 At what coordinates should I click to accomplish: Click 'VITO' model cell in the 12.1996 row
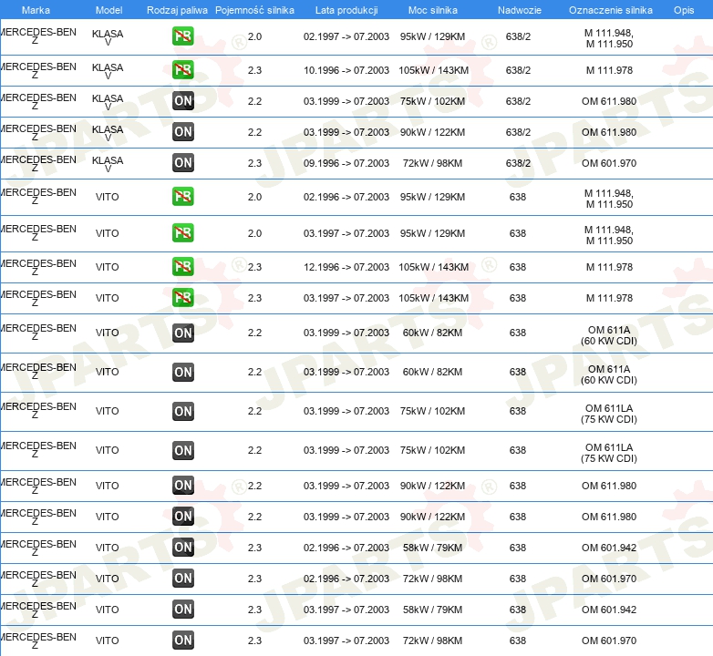click(108, 267)
